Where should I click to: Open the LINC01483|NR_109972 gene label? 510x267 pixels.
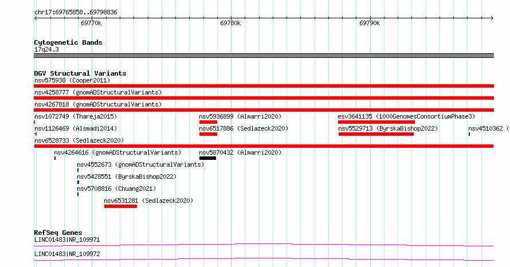pyautogui.click(x=67, y=254)
